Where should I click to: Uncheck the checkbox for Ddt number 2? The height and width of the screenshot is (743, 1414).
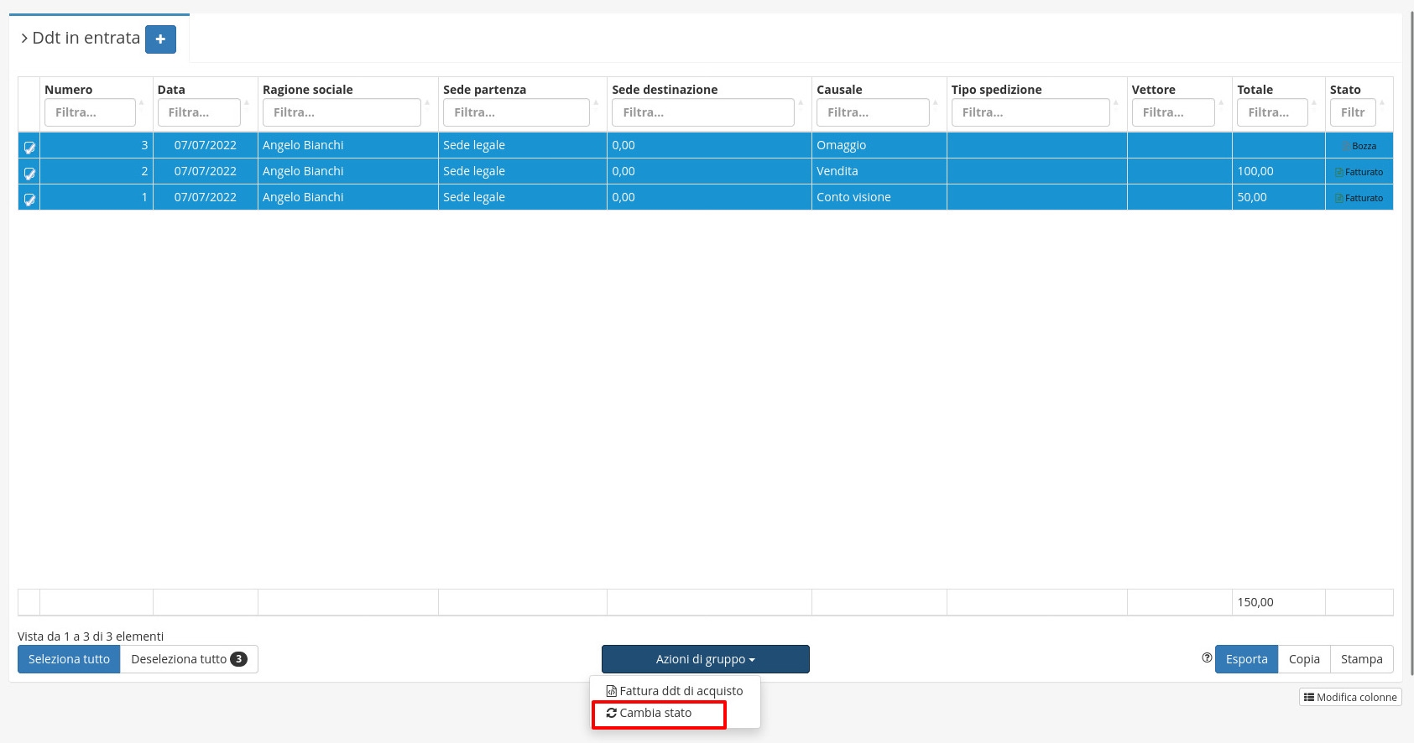click(29, 173)
